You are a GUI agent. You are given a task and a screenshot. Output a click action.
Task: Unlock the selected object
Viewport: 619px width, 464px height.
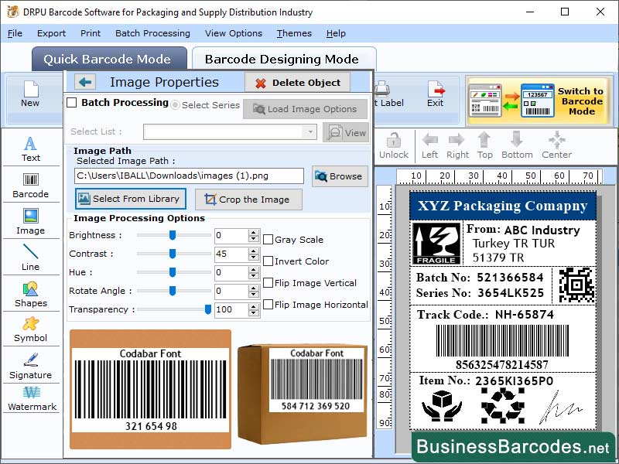[394, 145]
